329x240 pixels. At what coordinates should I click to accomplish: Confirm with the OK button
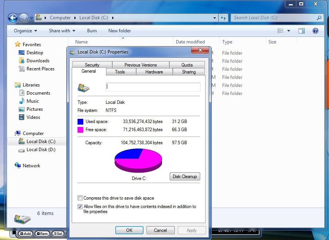click(x=129, y=230)
